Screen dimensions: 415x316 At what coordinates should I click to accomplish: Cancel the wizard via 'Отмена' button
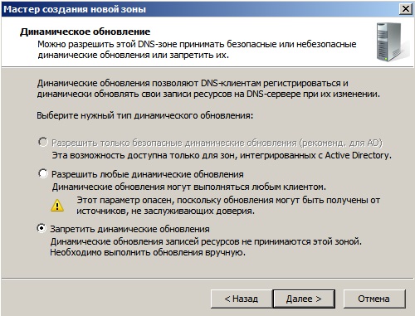pyautogui.click(x=374, y=299)
